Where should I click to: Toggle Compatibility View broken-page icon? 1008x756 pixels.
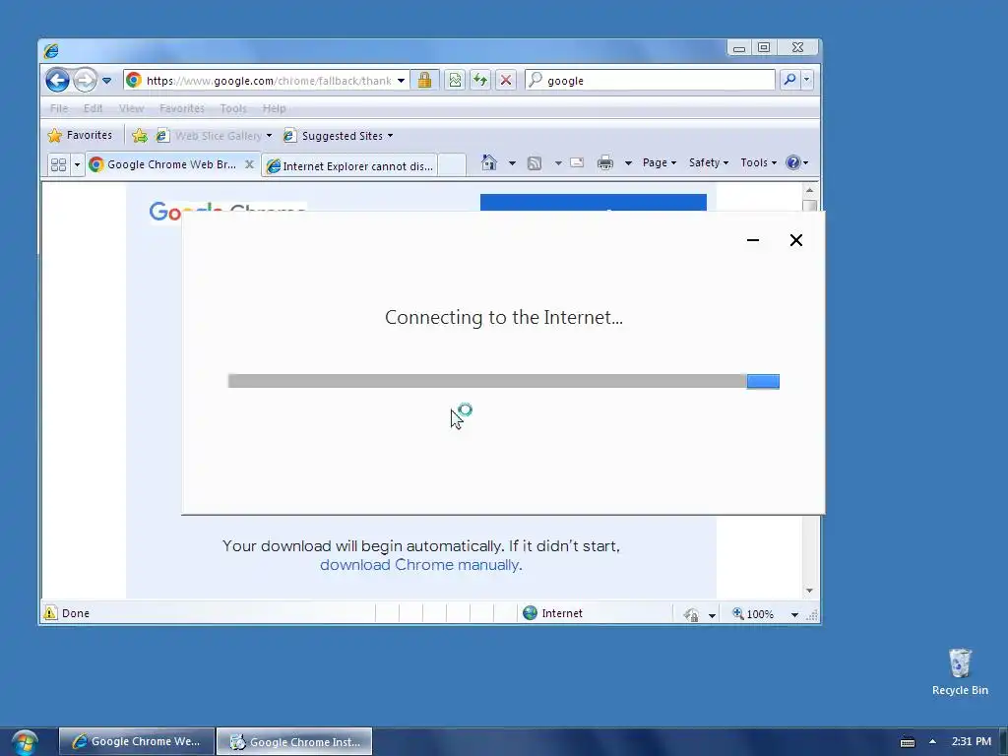click(x=455, y=81)
